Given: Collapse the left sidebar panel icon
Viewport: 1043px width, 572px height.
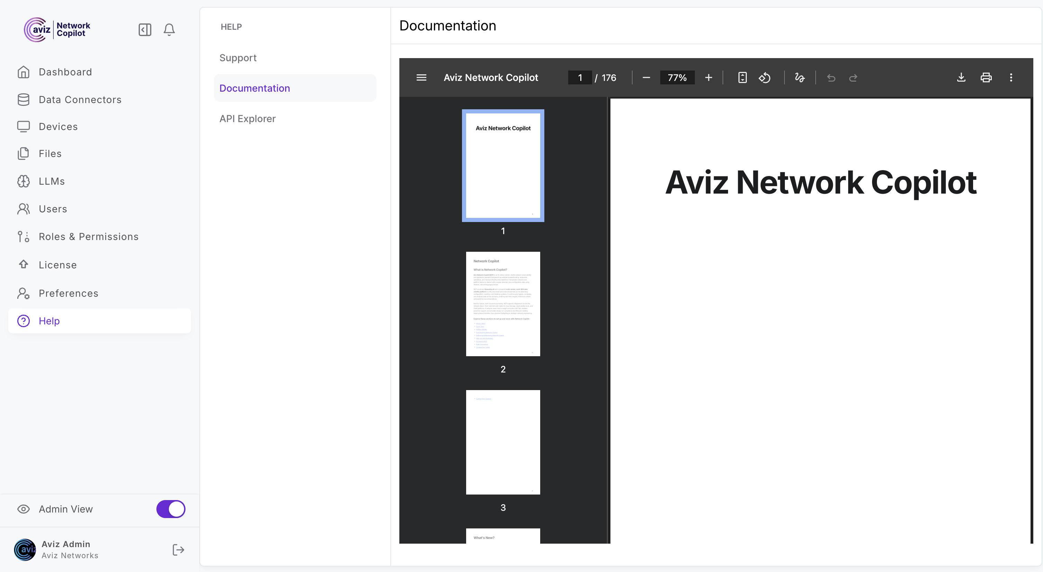Looking at the screenshot, I should (145, 29).
